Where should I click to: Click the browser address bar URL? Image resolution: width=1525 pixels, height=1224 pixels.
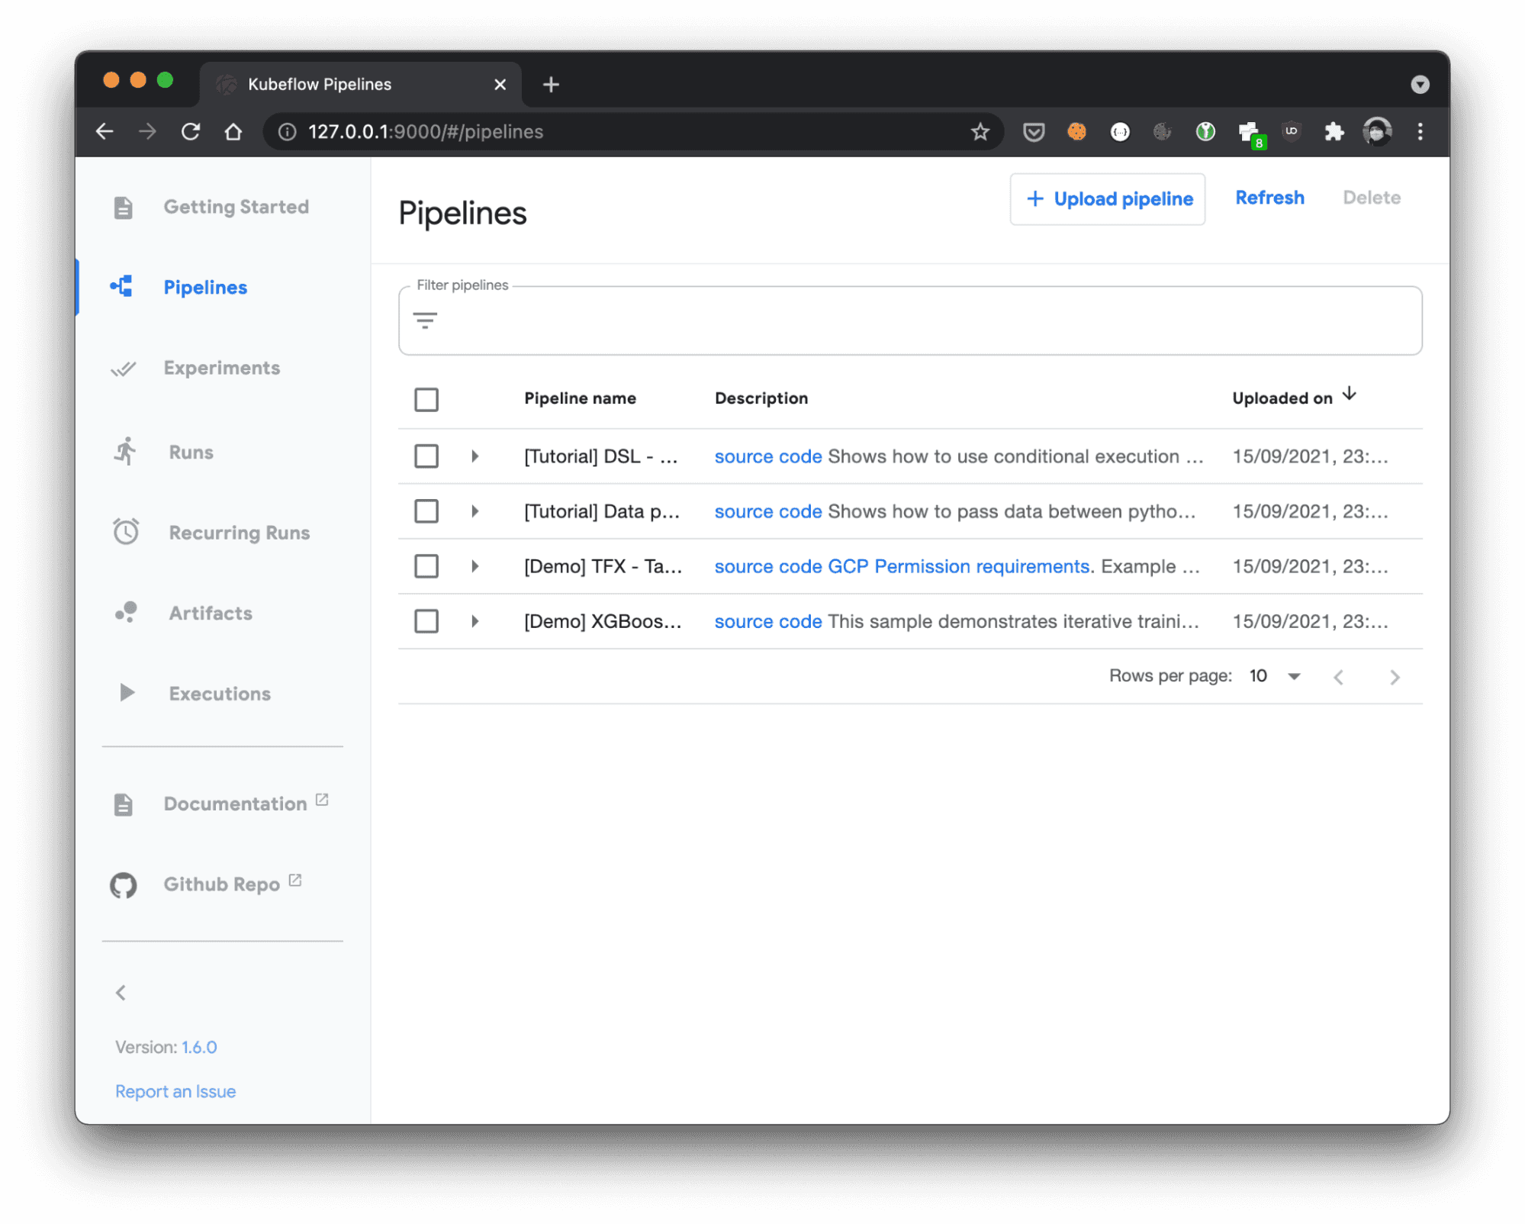point(426,131)
